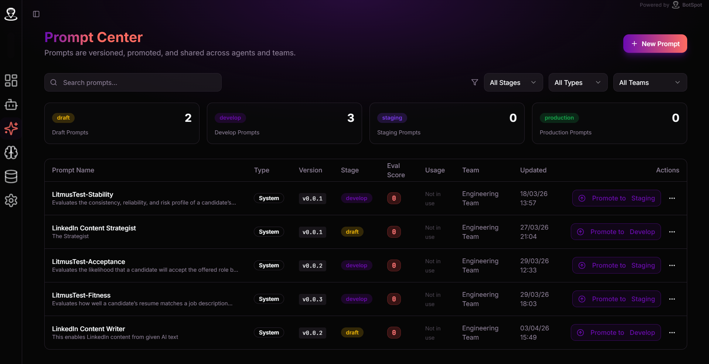The image size is (709, 364).
Task: Click version v0.0.1 of LitmusTest-Stability
Action: coord(313,198)
